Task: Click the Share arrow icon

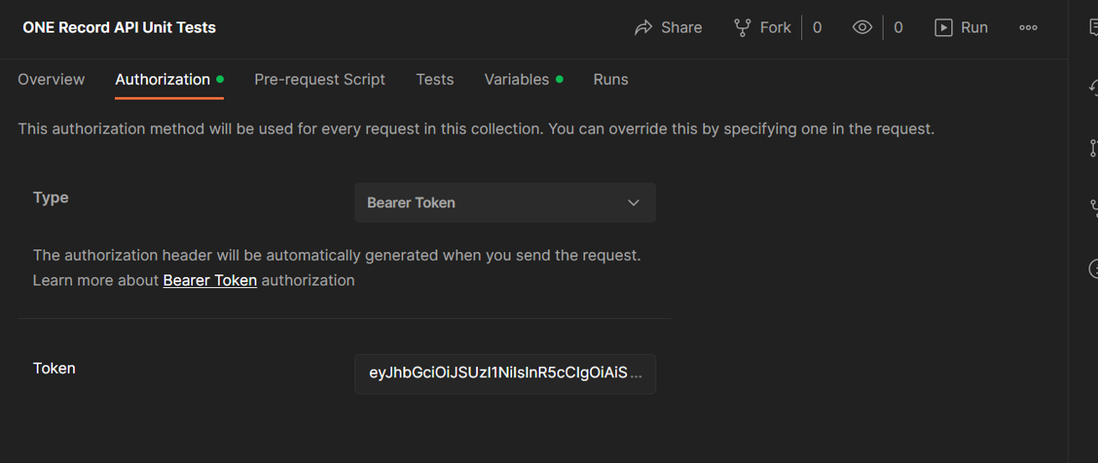Action: point(643,27)
